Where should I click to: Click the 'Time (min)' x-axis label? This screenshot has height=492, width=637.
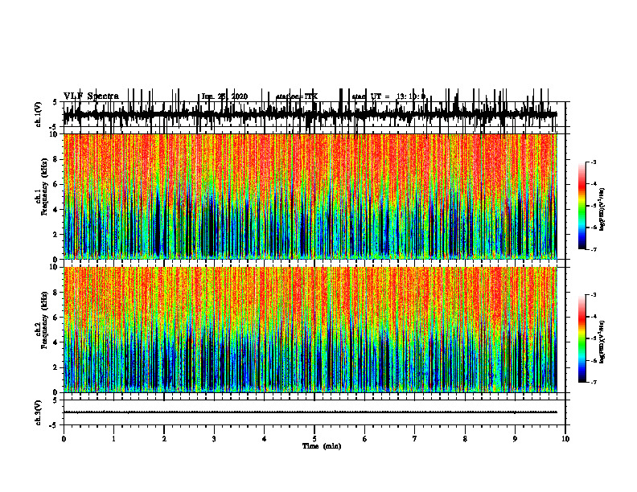click(x=322, y=446)
